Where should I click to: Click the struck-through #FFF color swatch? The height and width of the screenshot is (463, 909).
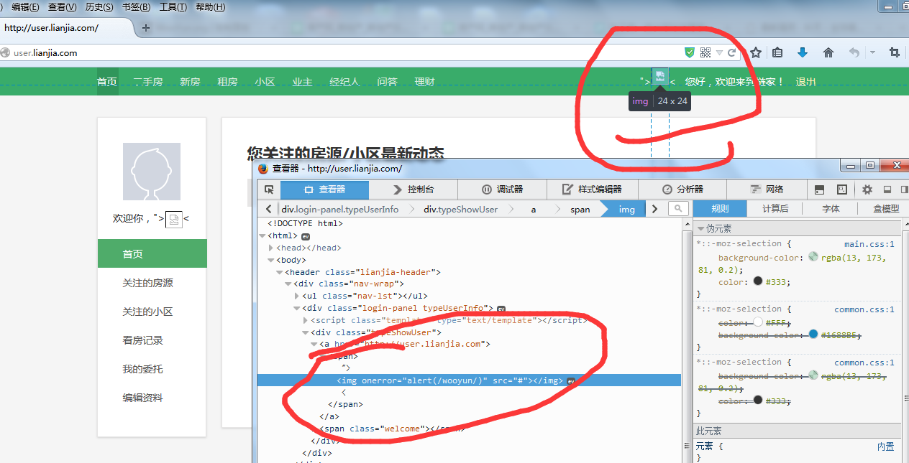coord(757,322)
